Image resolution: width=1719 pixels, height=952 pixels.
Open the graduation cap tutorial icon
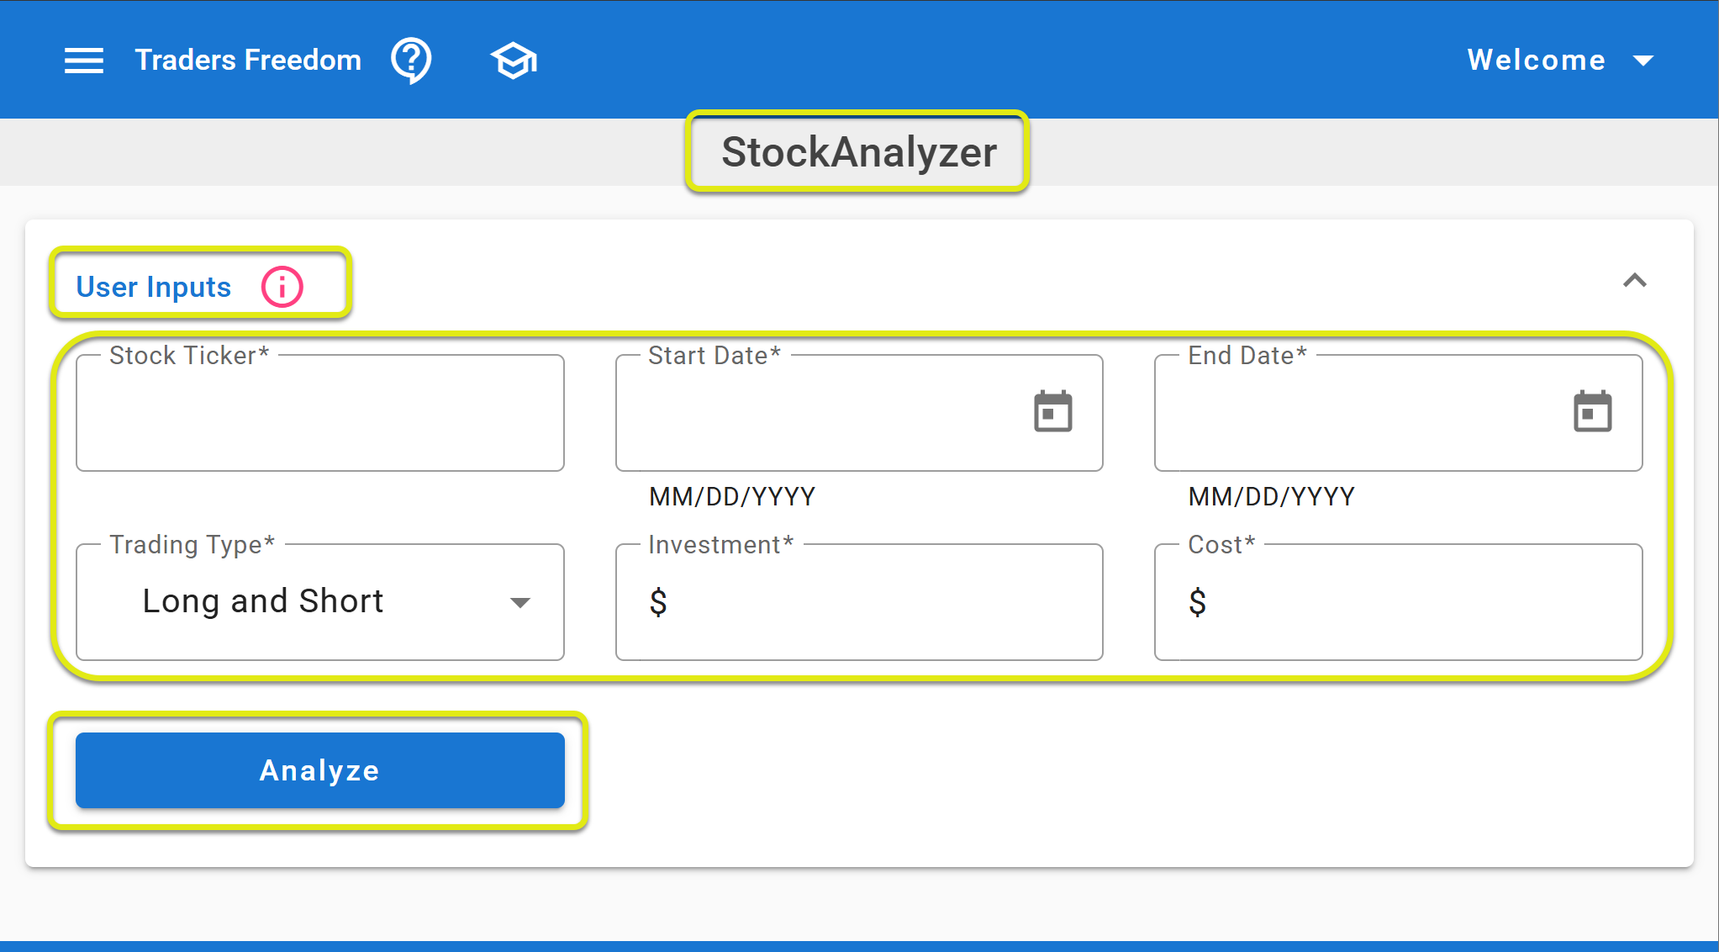pyautogui.click(x=514, y=61)
